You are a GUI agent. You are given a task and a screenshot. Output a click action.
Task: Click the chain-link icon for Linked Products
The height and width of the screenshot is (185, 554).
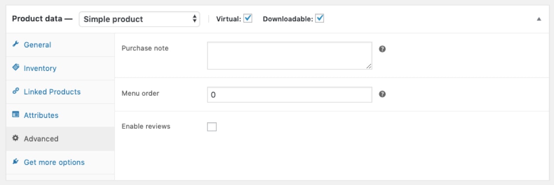(x=16, y=91)
